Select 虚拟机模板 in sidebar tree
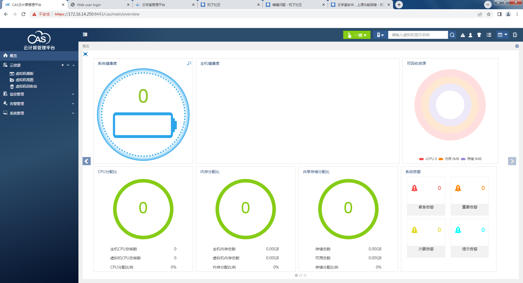 click(25, 73)
